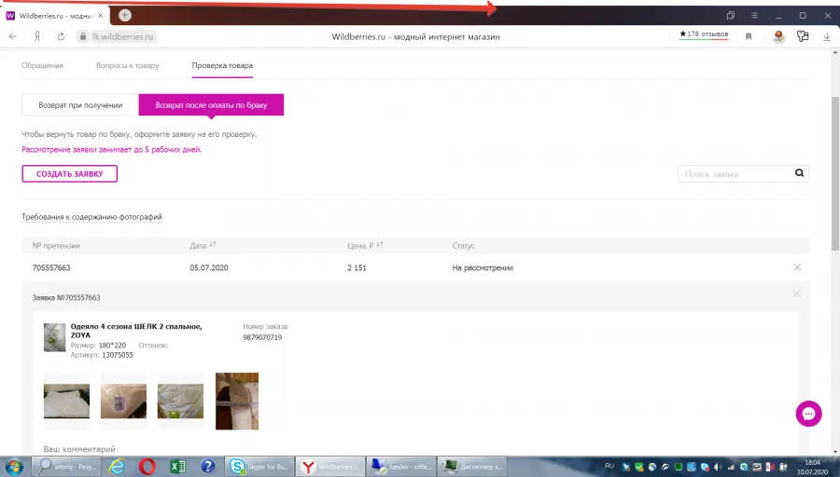The height and width of the screenshot is (477, 840).
Task: Open product title Одеяло 4 сезона ШЕЛК
Action: point(136,331)
